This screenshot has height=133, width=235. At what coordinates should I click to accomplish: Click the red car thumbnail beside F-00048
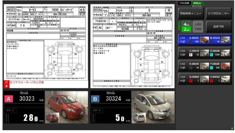point(225,66)
